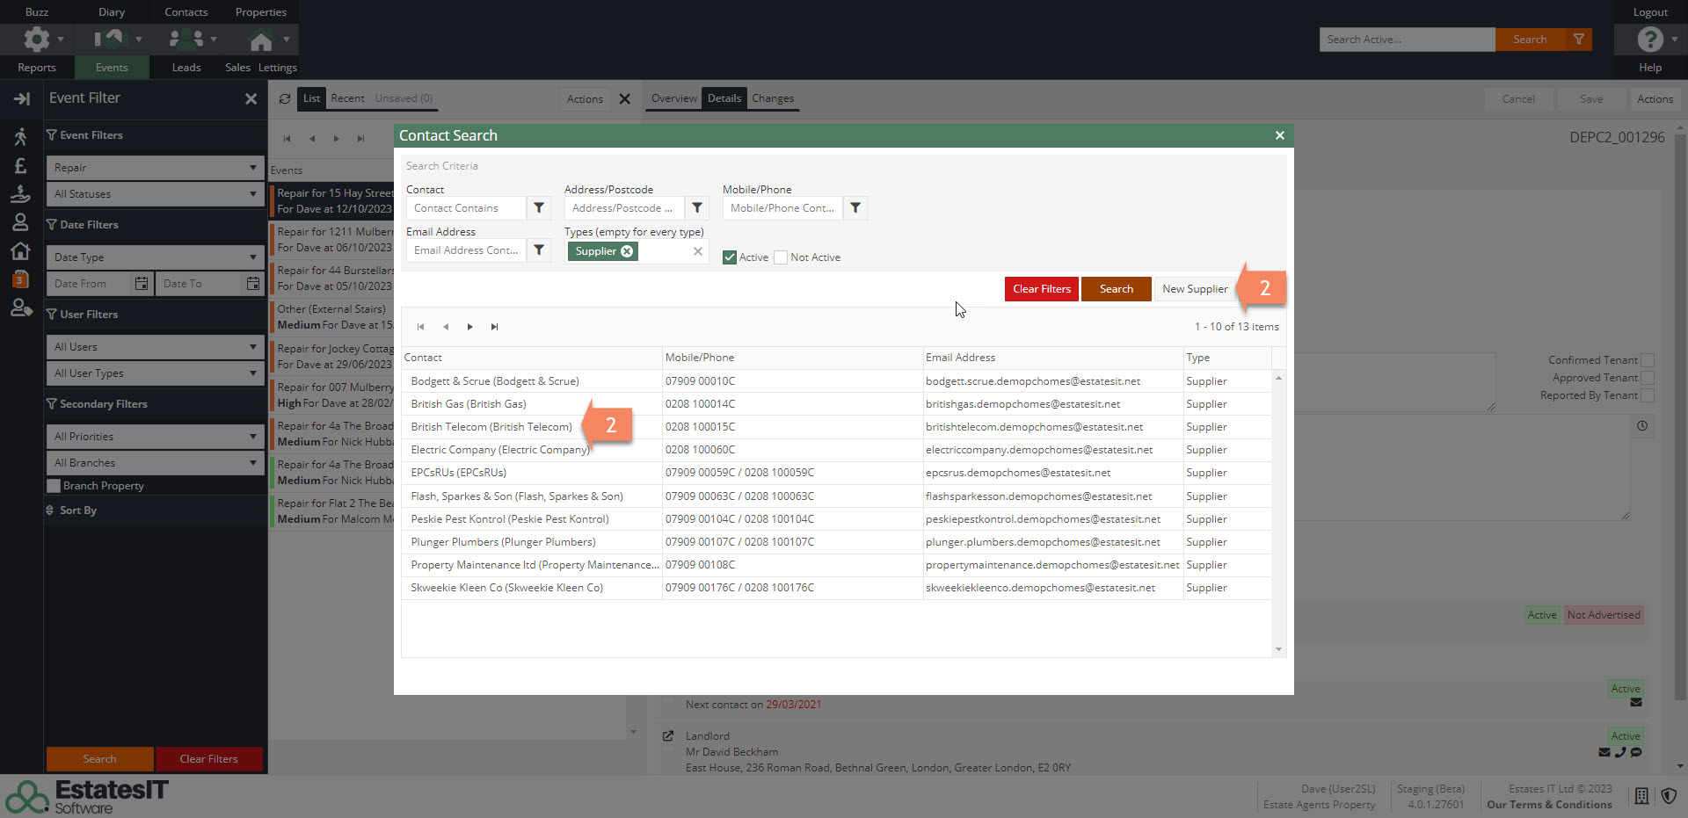Expand the Repair event type dropdown
This screenshot has height=818, width=1688.
pyautogui.click(x=155, y=168)
